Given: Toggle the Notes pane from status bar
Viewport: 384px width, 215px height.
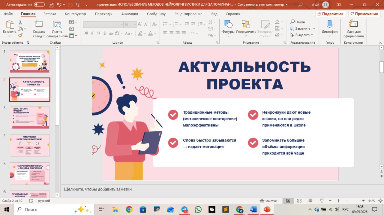Looking at the screenshot, I should pos(268,201).
